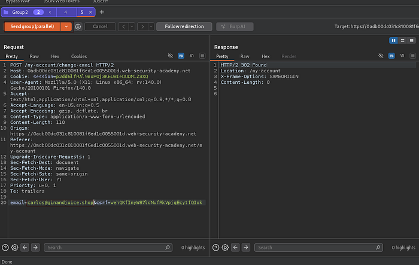
Task: Click X-Frame-Options: SAMEORIGIN header
Action: click(x=259, y=77)
